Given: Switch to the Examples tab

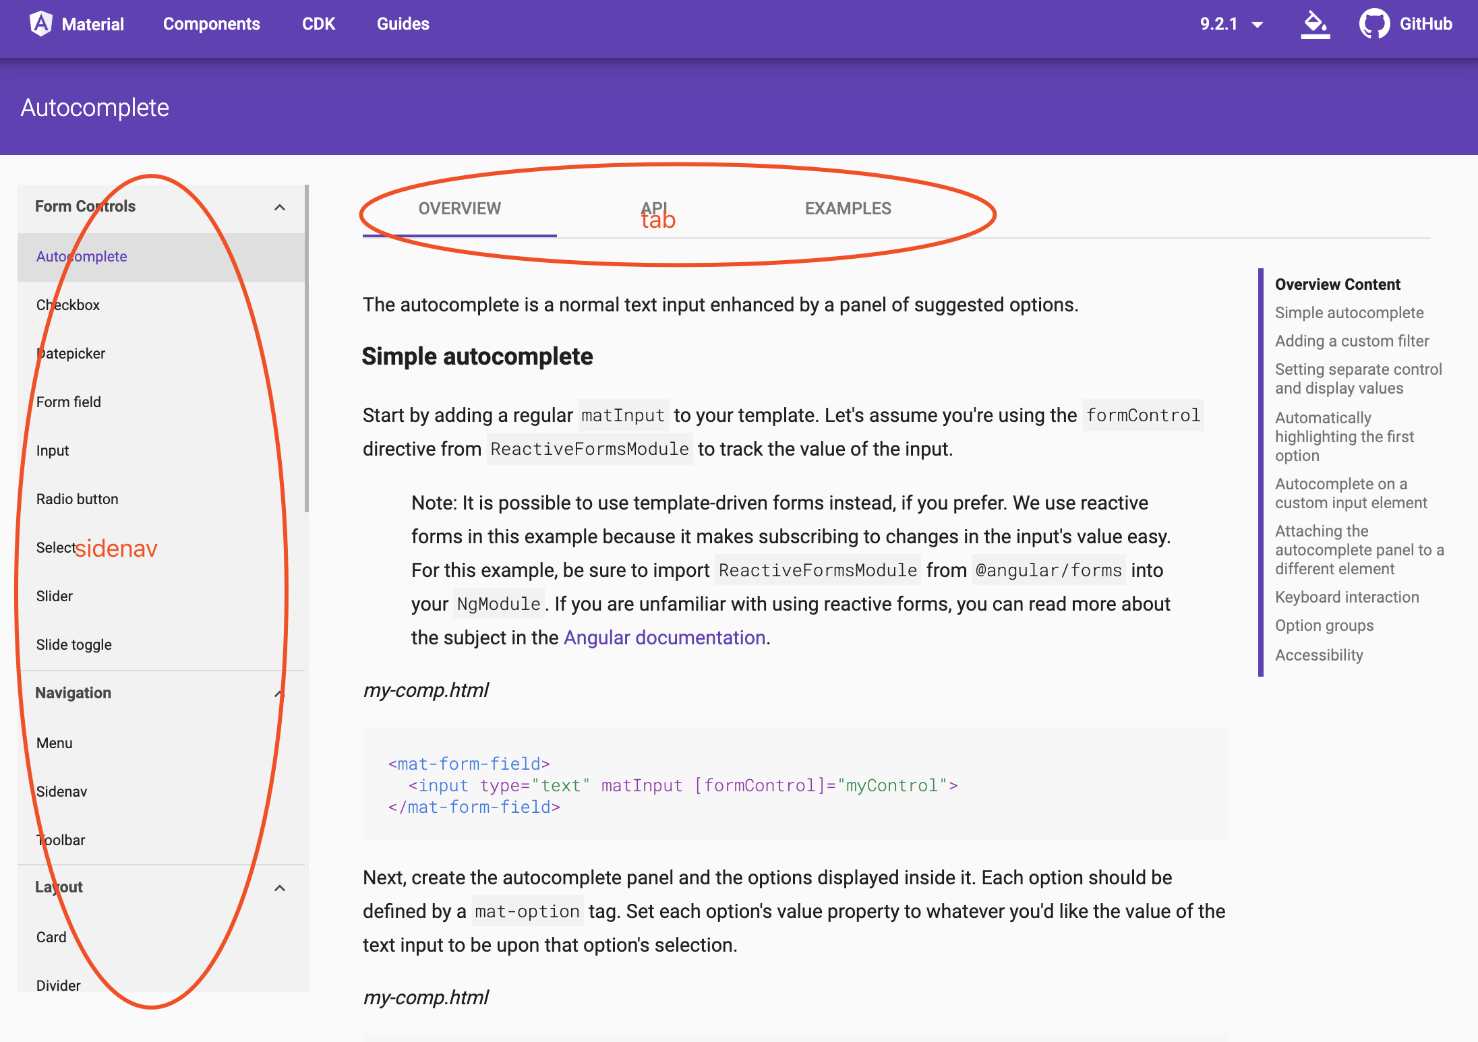Looking at the screenshot, I should click(x=848, y=208).
